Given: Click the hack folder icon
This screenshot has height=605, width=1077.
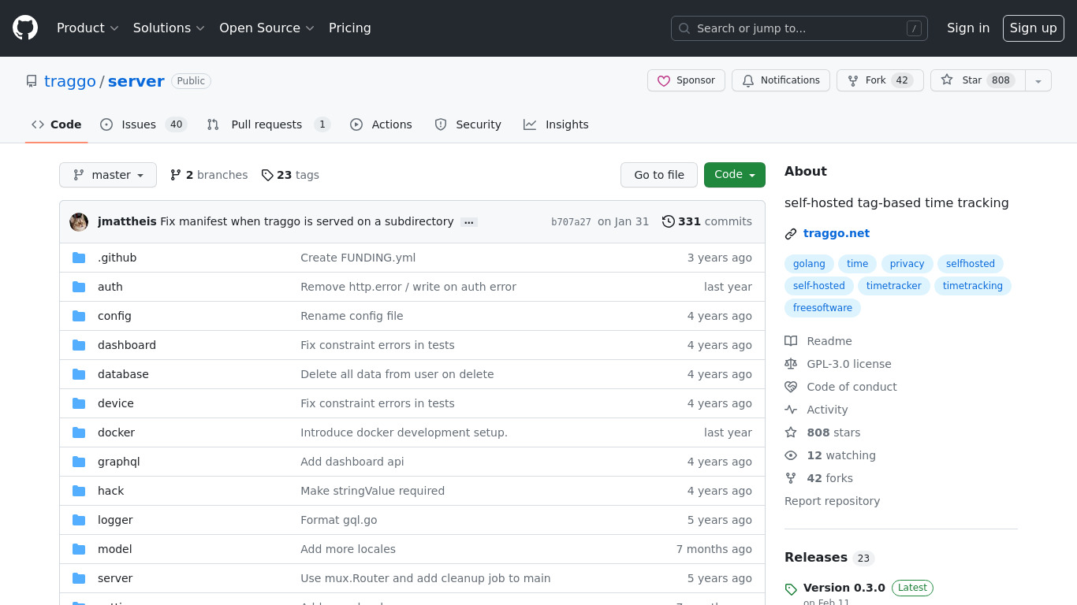Looking at the screenshot, I should coord(79,491).
